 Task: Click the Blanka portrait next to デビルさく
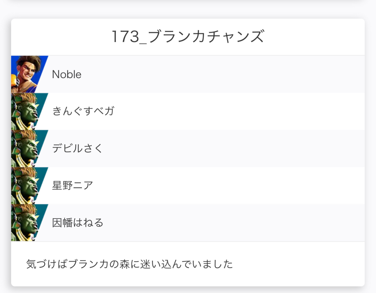pyautogui.click(x=28, y=148)
